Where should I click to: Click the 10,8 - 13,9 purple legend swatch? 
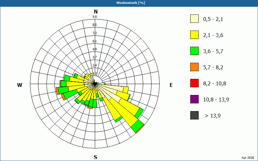(x=194, y=99)
